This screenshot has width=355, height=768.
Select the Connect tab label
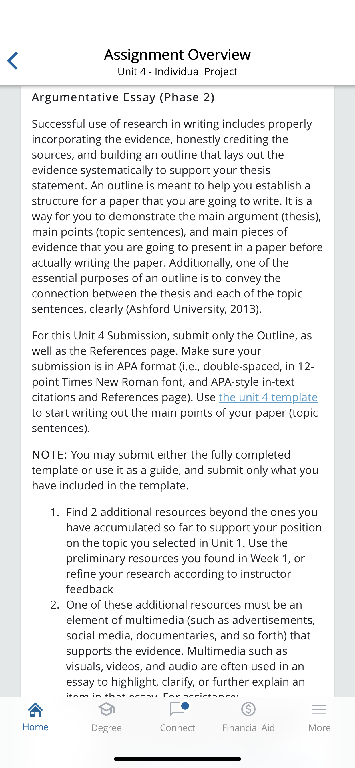pyautogui.click(x=177, y=728)
